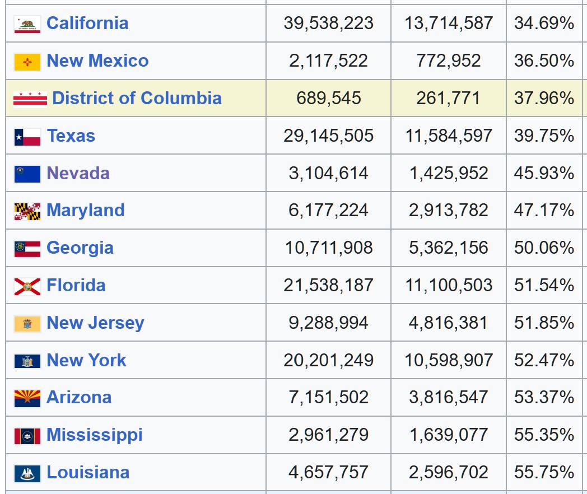Click the Nevada flag icon
The width and height of the screenshot is (587, 494).
[27, 174]
